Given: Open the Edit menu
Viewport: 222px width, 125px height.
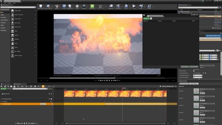Looking at the screenshot, I should (5, 3).
